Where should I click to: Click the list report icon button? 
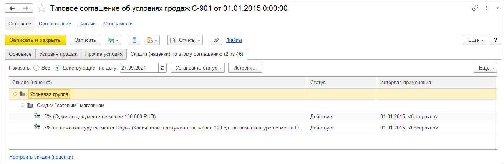(x=134, y=40)
